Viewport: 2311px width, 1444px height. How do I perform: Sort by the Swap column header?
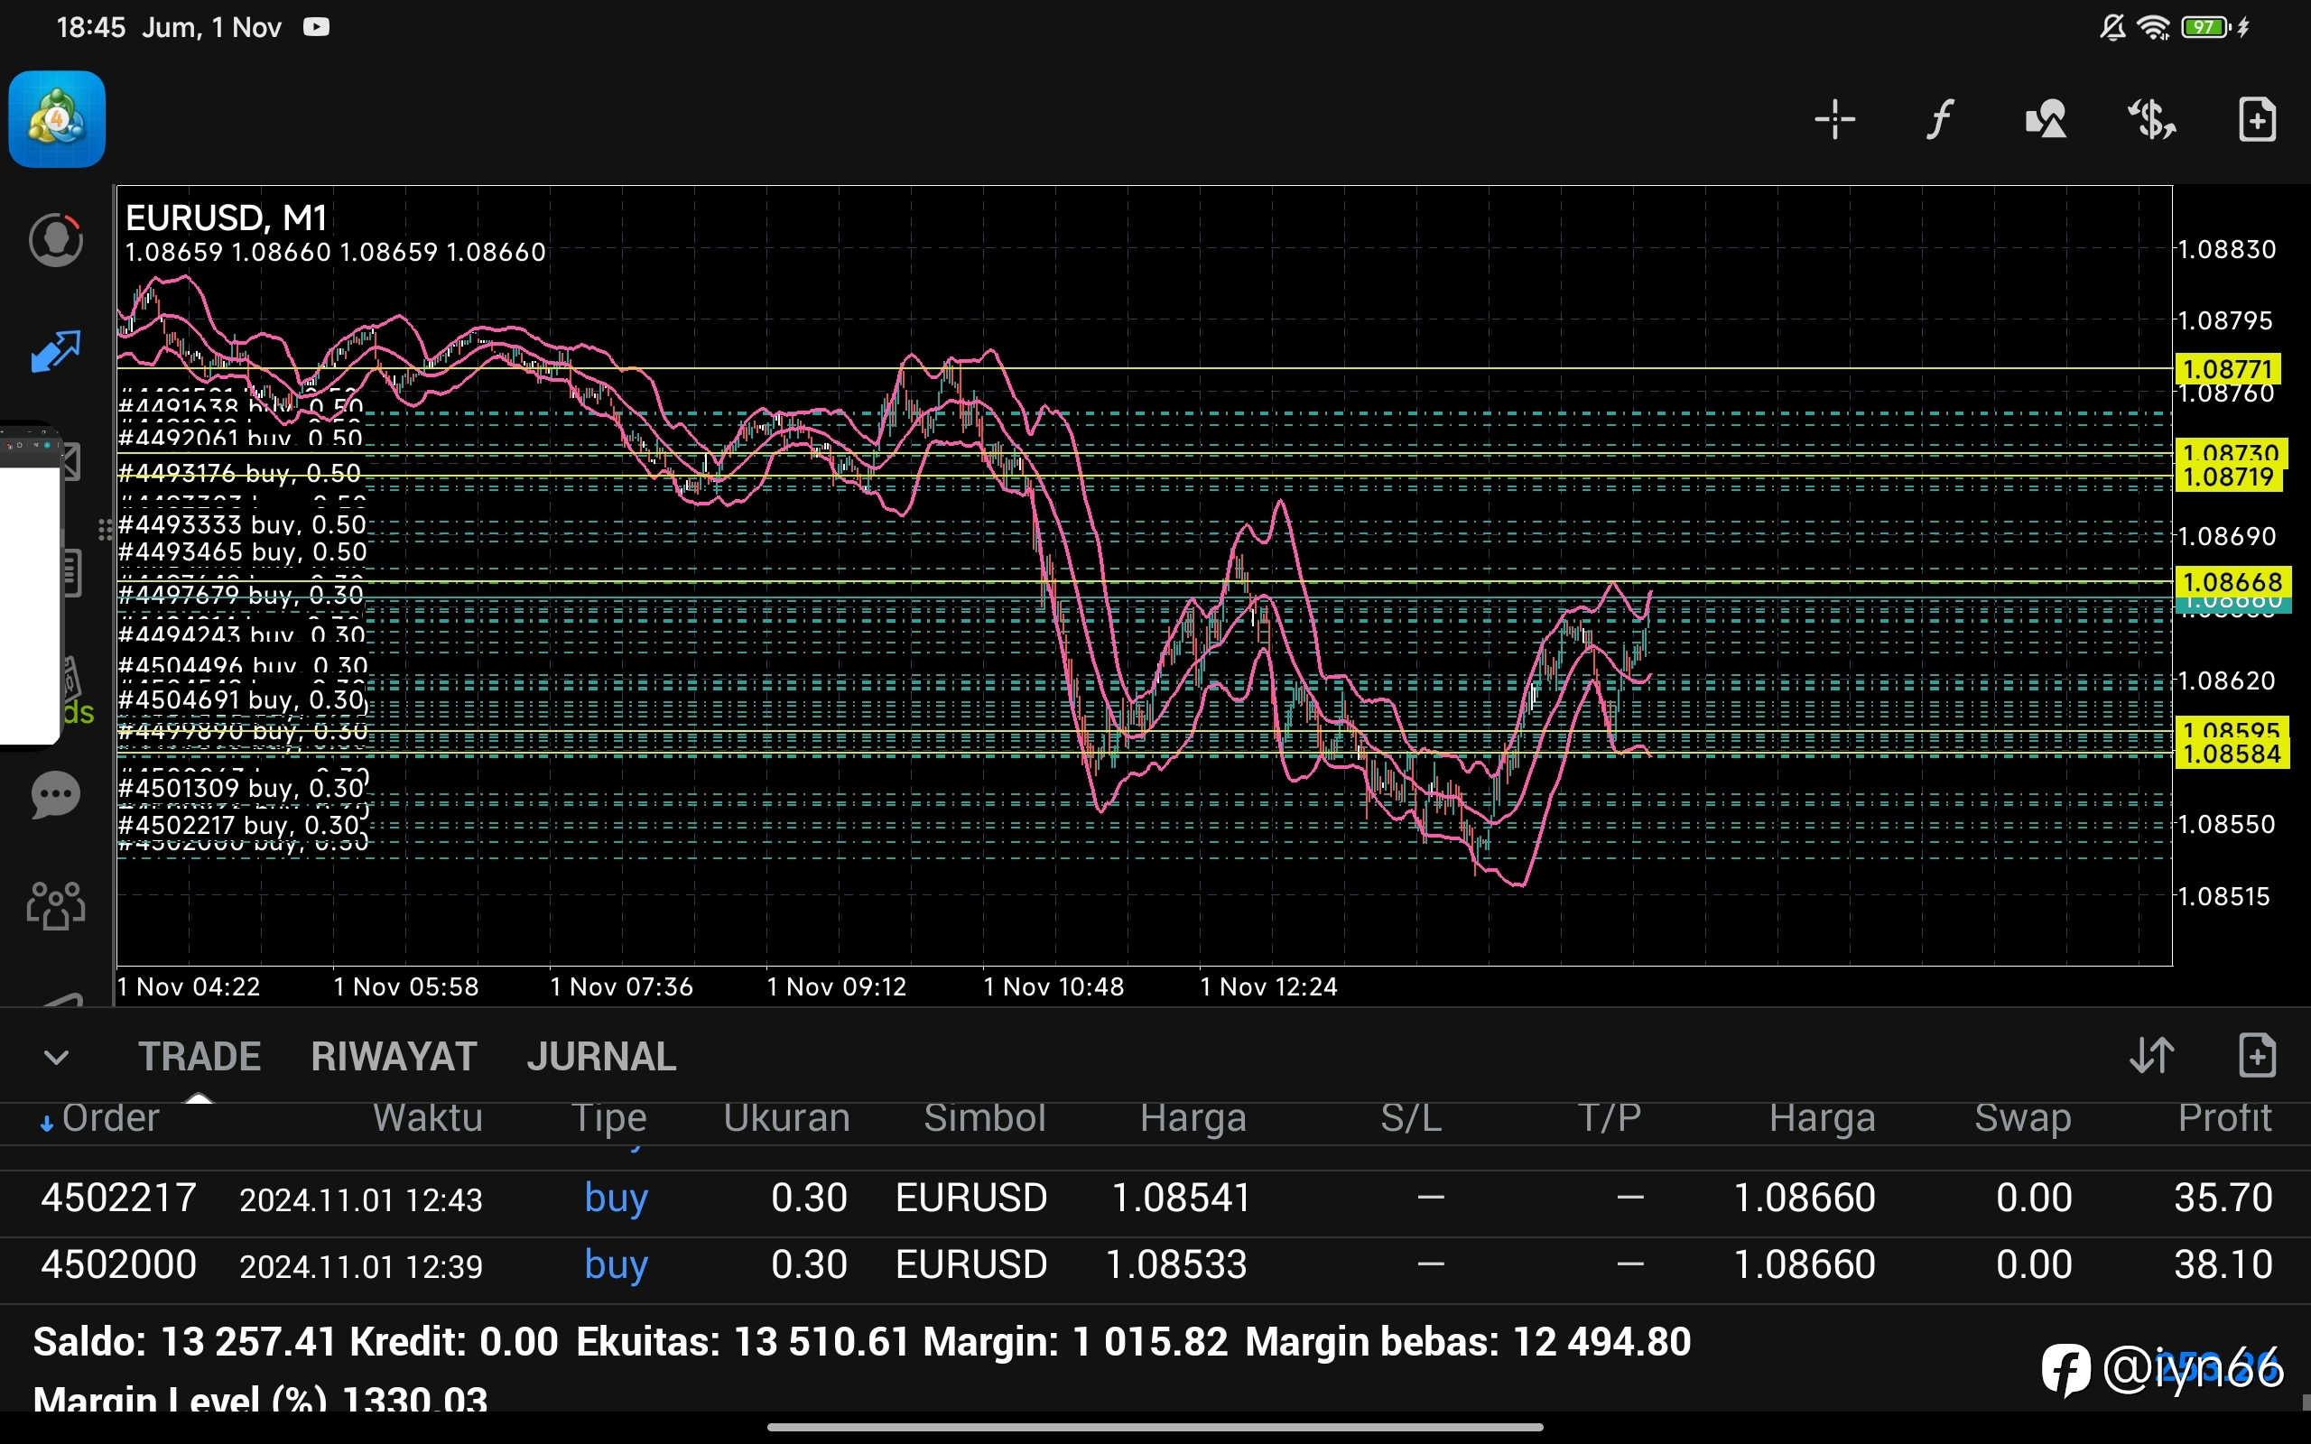(x=2023, y=1118)
